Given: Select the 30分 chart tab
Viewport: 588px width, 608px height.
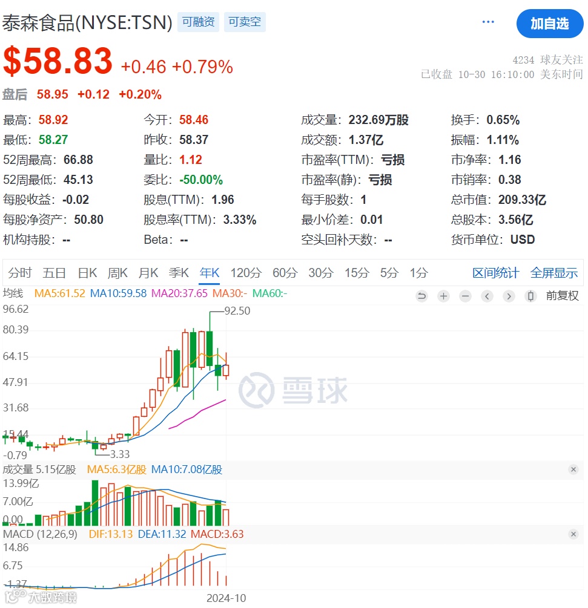Looking at the screenshot, I should [321, 273].
